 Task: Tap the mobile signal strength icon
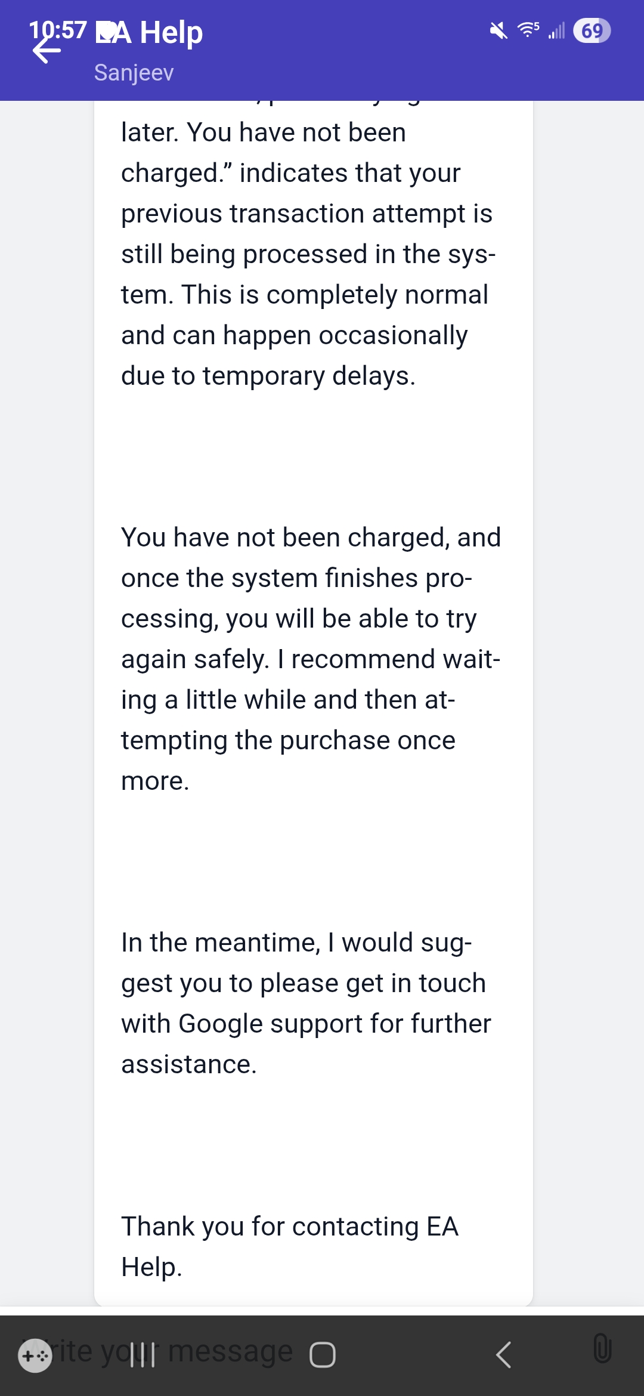coord(557,30)
